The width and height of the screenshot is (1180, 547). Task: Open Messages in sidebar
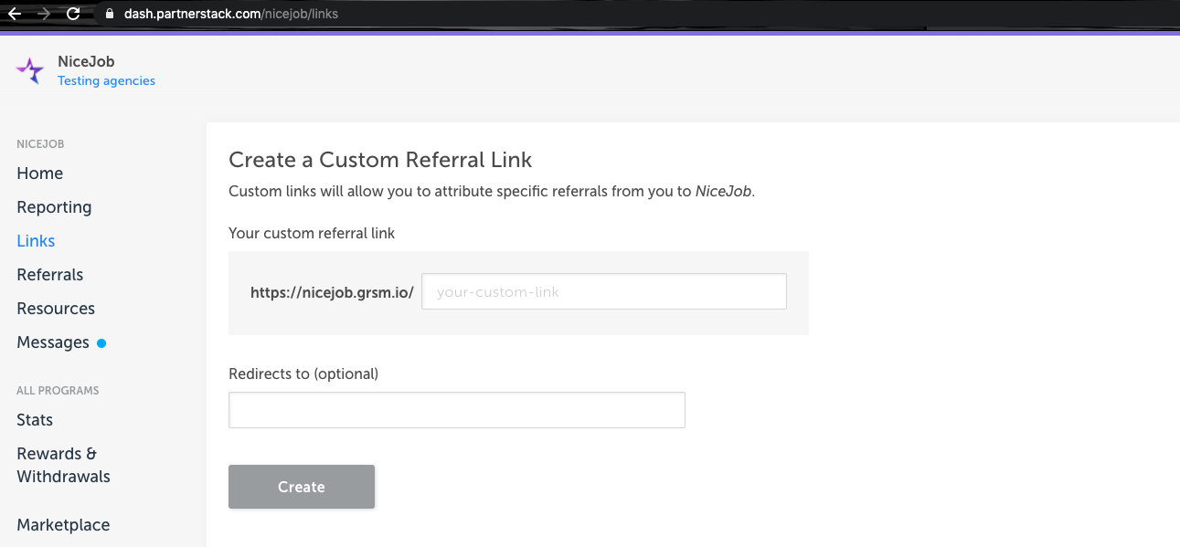tap(53, 342)
